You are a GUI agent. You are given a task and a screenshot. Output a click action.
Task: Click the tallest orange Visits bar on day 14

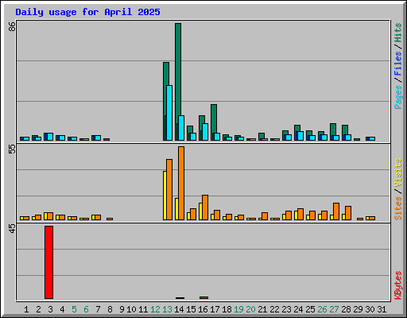coord(181,183)
